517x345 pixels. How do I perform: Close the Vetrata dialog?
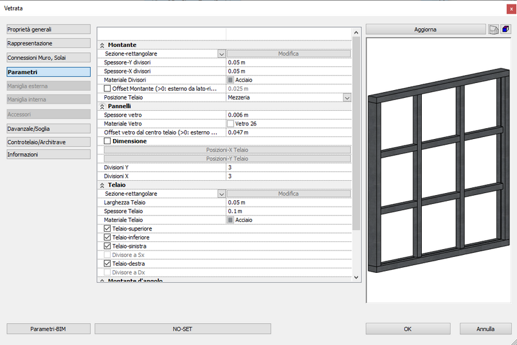point(511,9)
